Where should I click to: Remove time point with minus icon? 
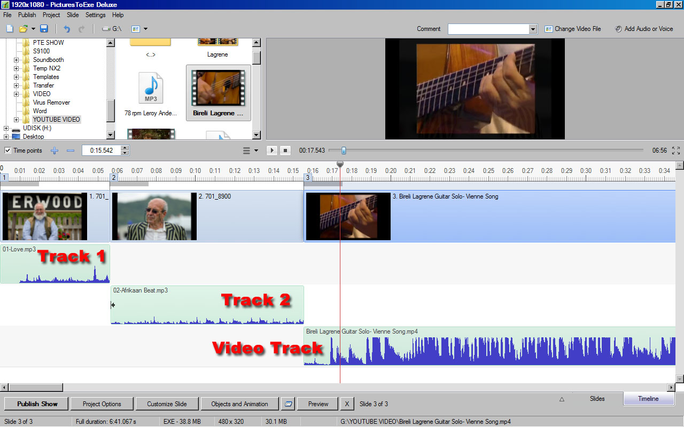pos(71,151)
